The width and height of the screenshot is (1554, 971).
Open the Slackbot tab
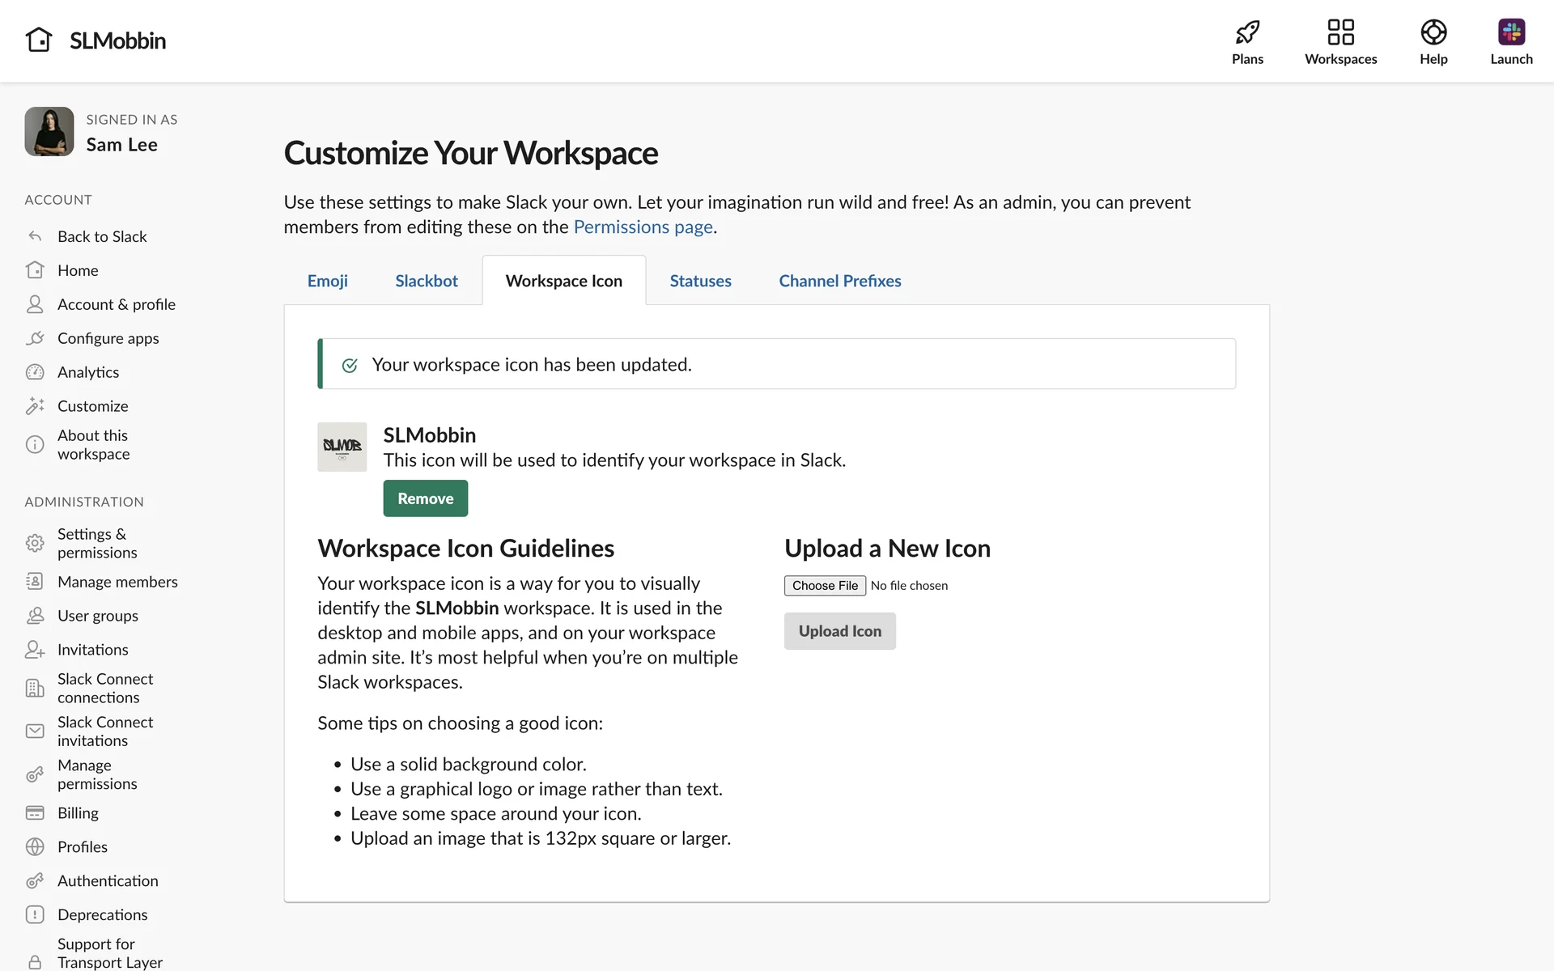426,281
